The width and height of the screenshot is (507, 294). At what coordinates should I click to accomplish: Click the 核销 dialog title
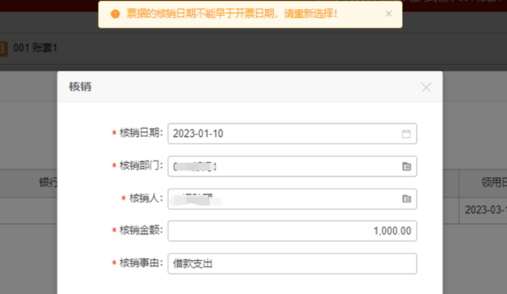pyautogui.click(x=80, y=87)
